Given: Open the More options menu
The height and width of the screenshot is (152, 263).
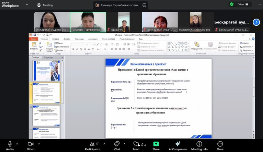Looking at the screenshot, I should 220,144.
